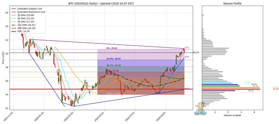Click the y-axis tick "22"
The width and height of the screenshot is (279, 124).
pyautogui.click(x=7, y=40)
